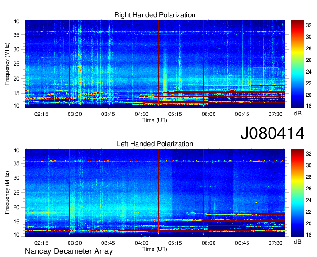Screen dimensions: 317x257
Task: Click the 26 value on the lower color bar scale
Action: pos(309,189)
